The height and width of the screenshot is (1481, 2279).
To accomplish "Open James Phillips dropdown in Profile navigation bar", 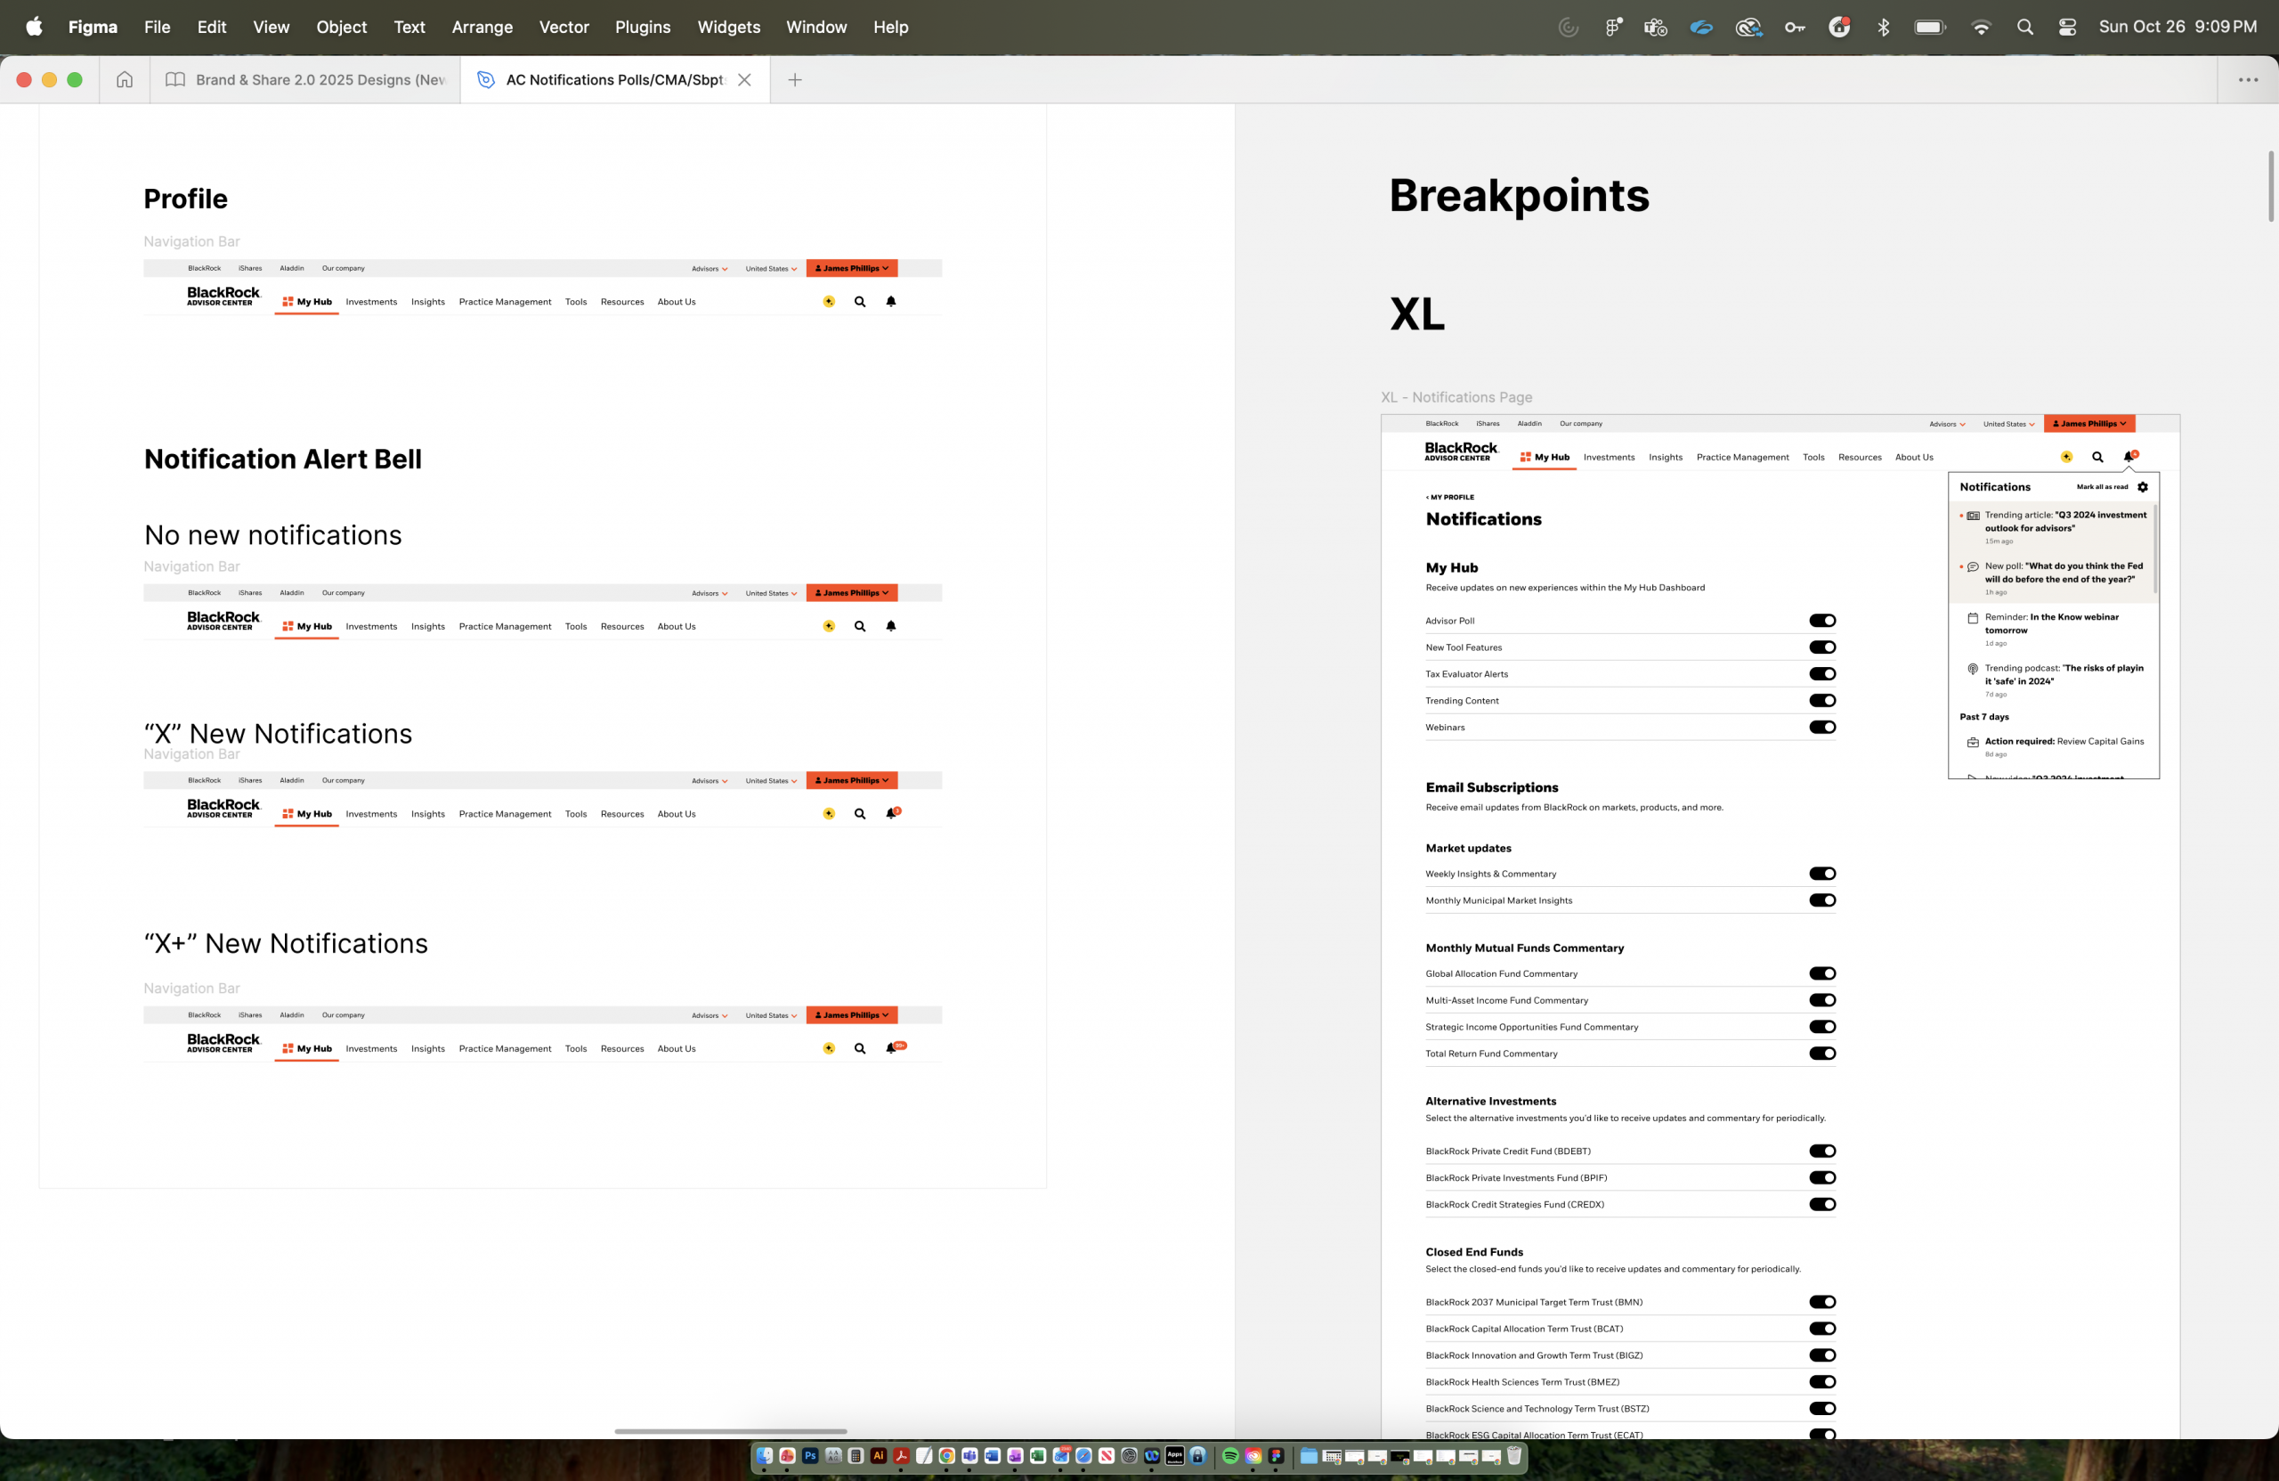I will click(851, 268).
